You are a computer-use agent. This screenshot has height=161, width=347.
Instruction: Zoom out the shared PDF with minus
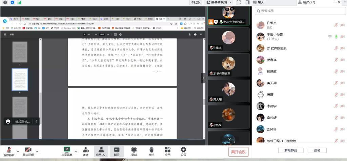pos(96,35)
